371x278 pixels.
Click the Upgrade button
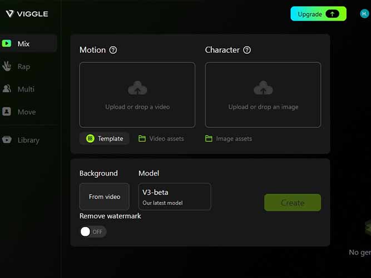[318, 14]
